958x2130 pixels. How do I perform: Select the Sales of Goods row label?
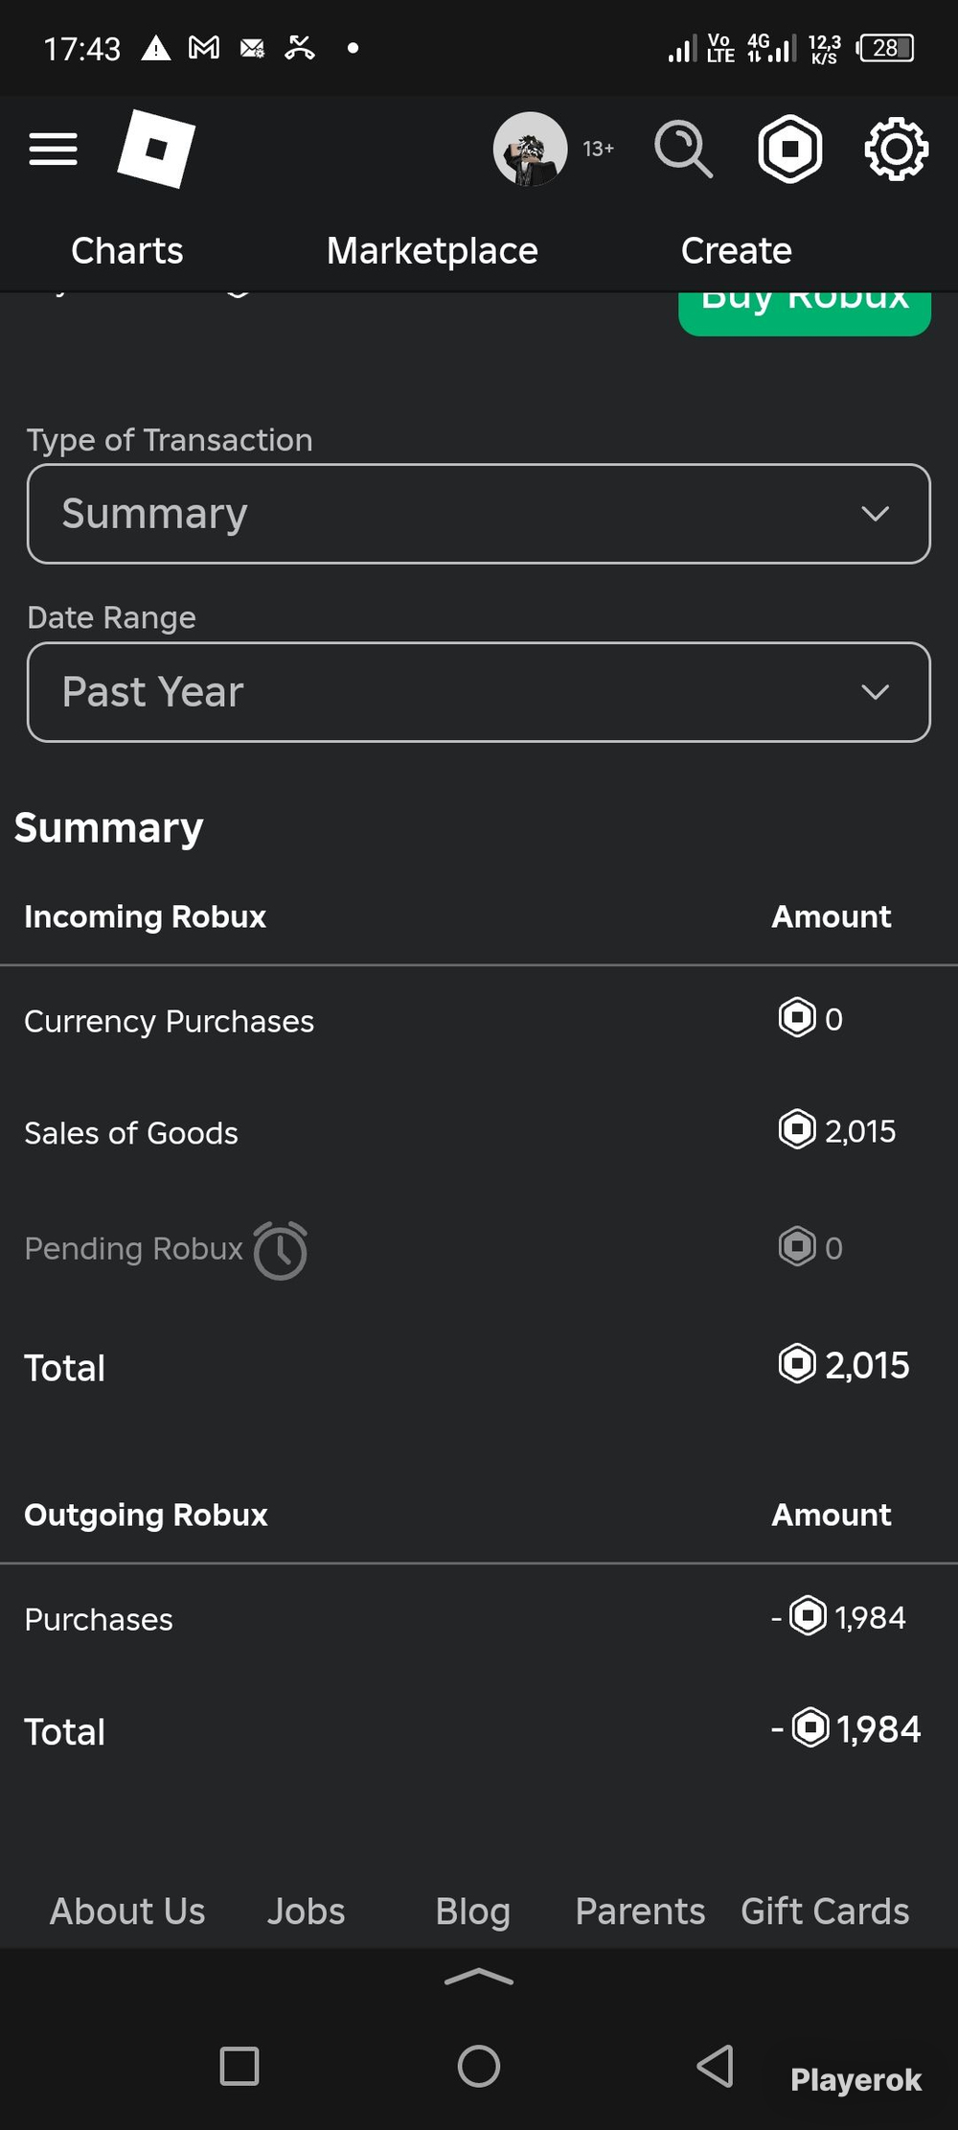click(x=131, y=1133)
